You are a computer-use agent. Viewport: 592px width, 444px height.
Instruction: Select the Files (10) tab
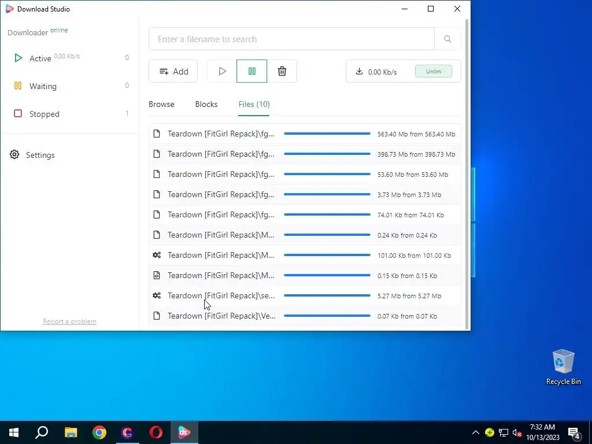pos(254,104)
